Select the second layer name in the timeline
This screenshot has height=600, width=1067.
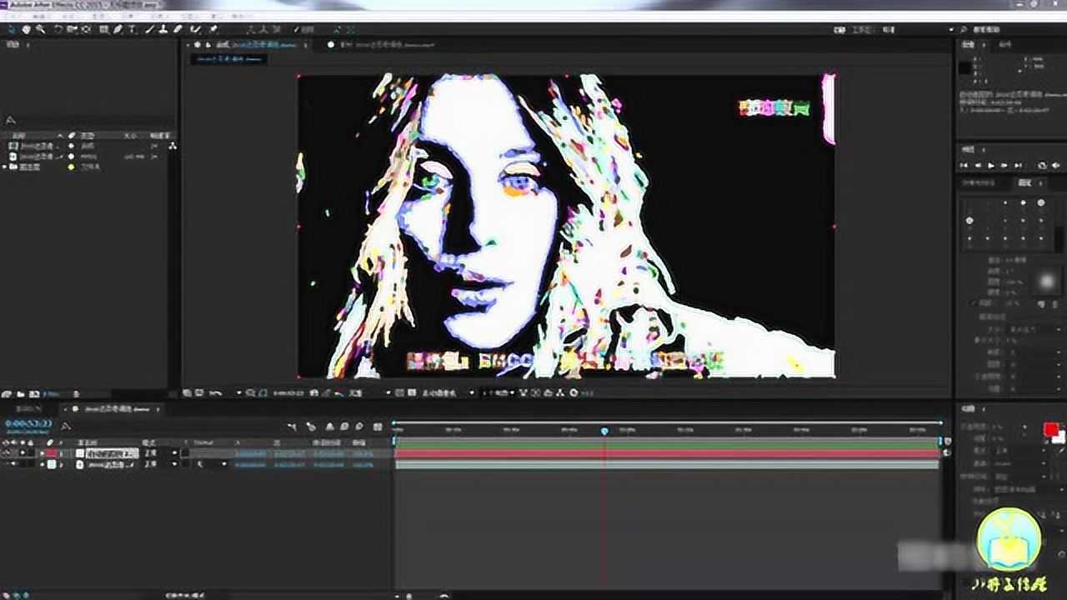pyautogui.click(x=113, y=464)
